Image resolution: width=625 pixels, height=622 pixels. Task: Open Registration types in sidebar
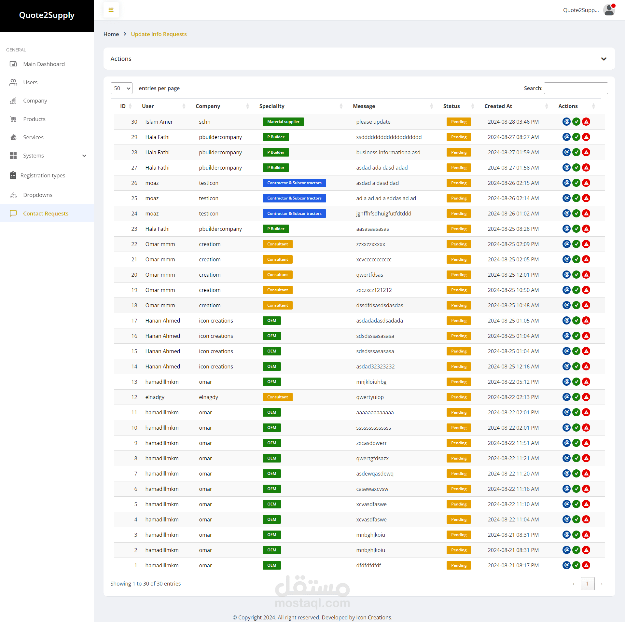[43, 175]
